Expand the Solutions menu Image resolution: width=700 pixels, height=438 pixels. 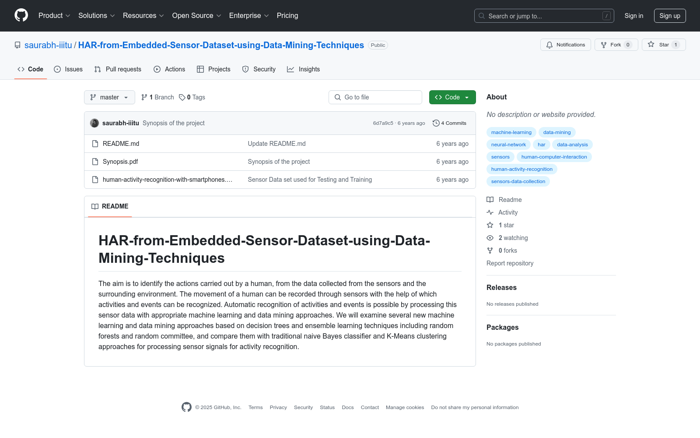tap(97, 16)
